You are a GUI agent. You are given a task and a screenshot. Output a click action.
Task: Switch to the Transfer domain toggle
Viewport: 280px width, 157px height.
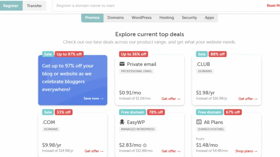[x=34, y=6]
